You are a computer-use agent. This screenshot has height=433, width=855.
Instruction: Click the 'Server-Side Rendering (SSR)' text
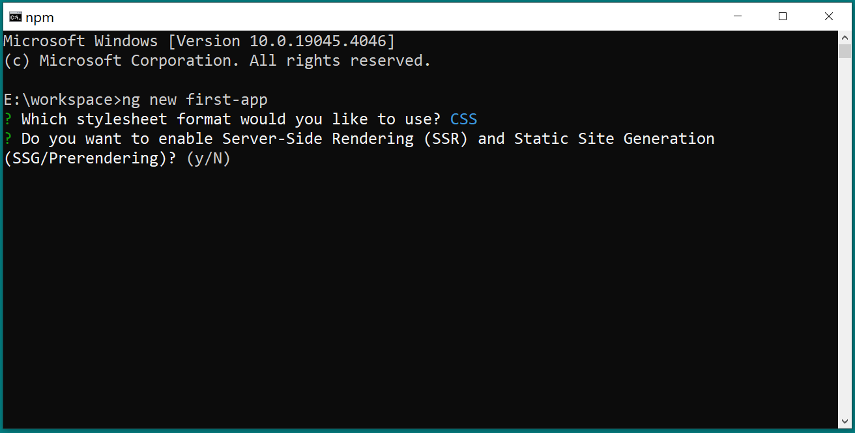[x=345, y=139]
